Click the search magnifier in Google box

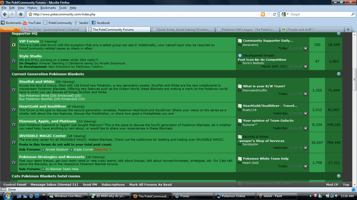(x=353, y=14)
